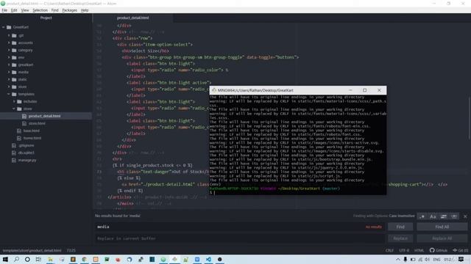Click the Git changes status indicator
471x264 pixels.
pos(461,250)
